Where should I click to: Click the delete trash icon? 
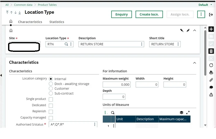click(x=211, y=51)
